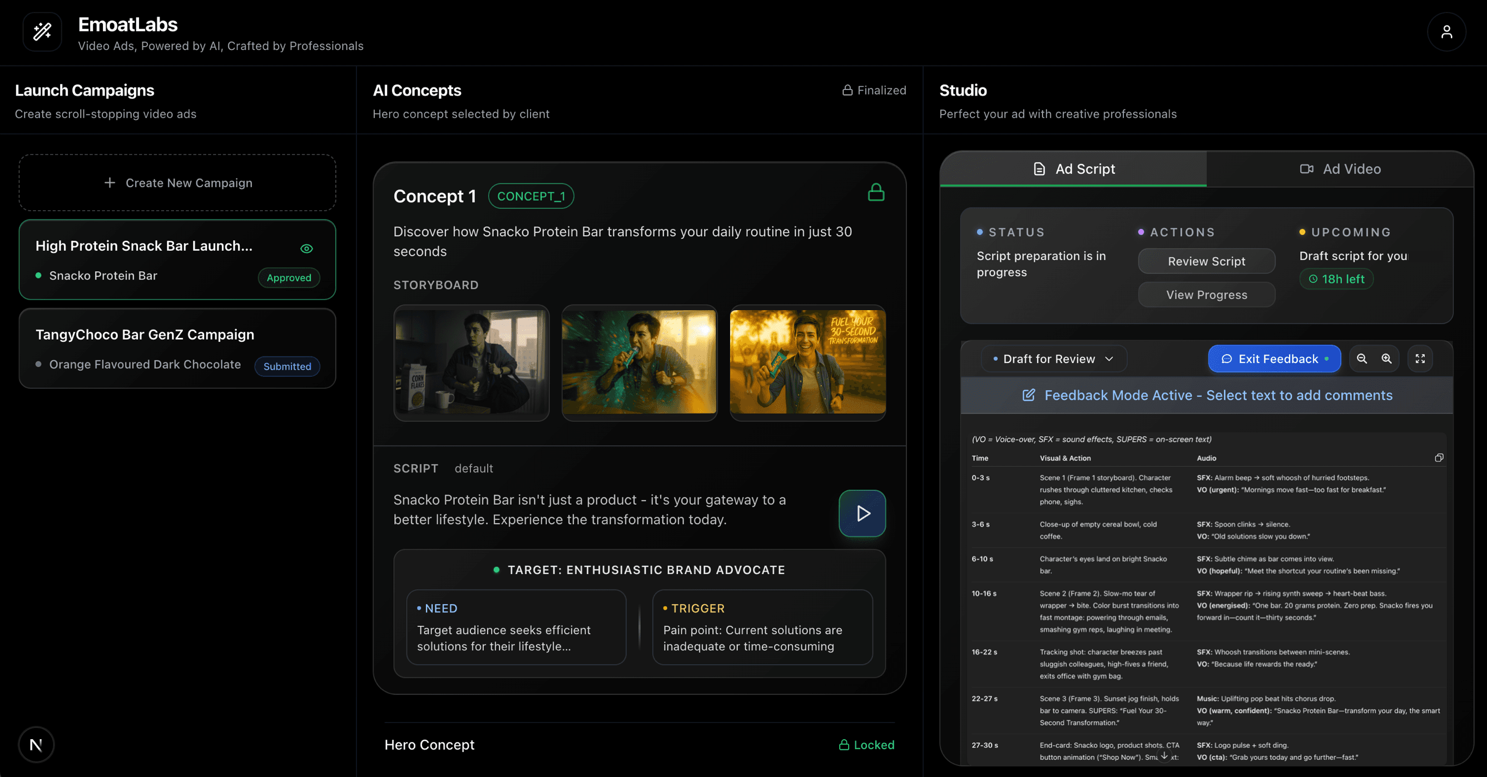Screen dimensions: 1487x777
Task: Zoom out the script with the magnifier-minus icon
Action: coord(1362,358)
